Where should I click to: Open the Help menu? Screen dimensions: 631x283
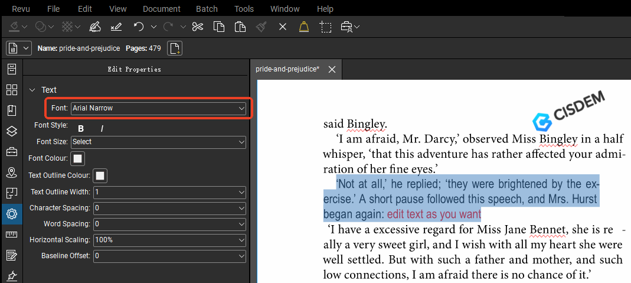tap(325, 9)
